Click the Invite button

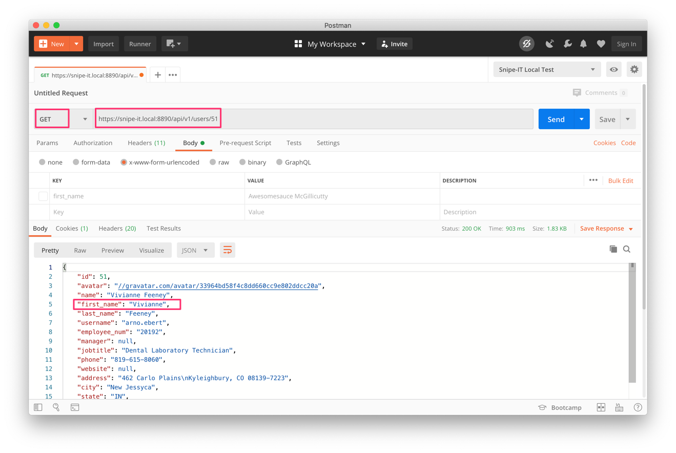point(395,44)
